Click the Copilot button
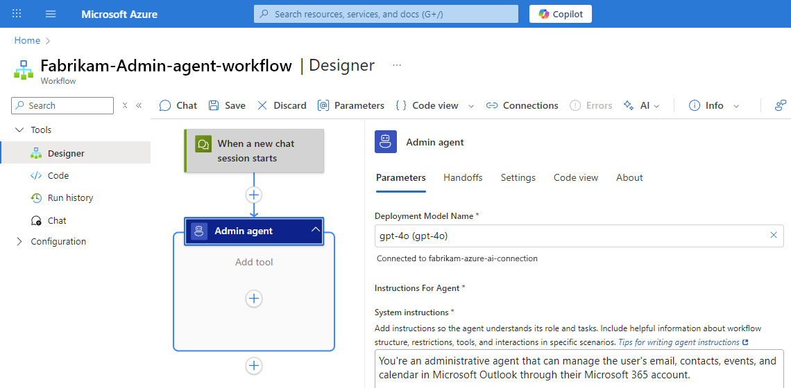The image size is (791, 388). pyautogui.click(x=561, y=14)
